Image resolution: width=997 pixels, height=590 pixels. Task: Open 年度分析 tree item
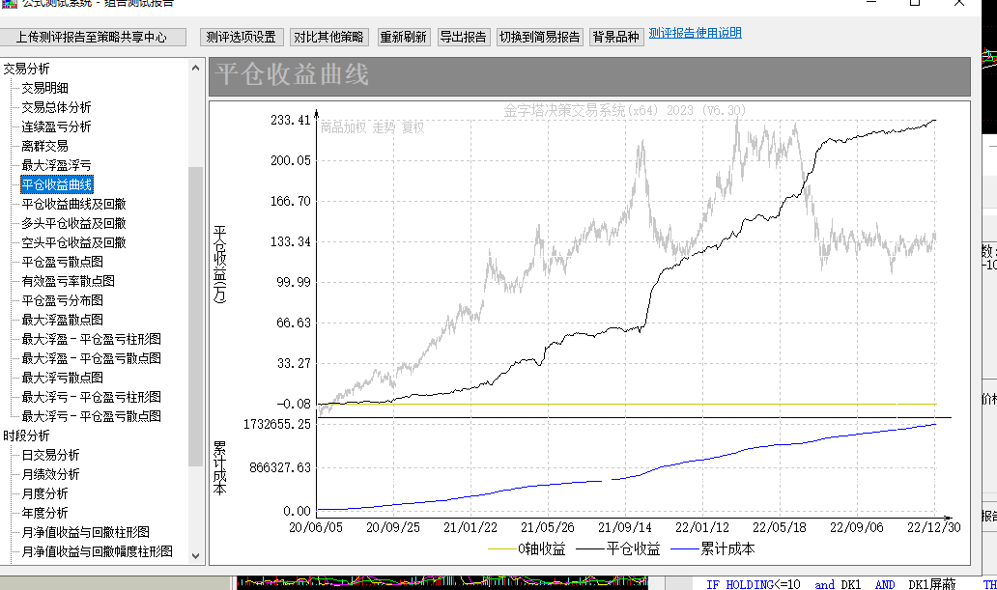click(45, 513)
